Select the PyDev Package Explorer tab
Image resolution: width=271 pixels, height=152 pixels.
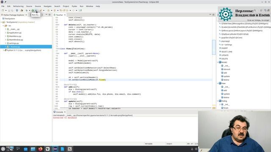tap(14, 15)
